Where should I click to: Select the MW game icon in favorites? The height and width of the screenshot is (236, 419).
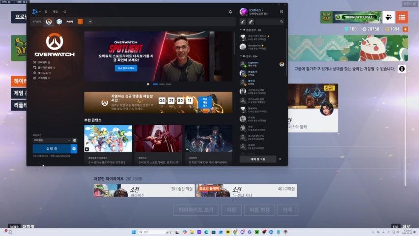70,22
